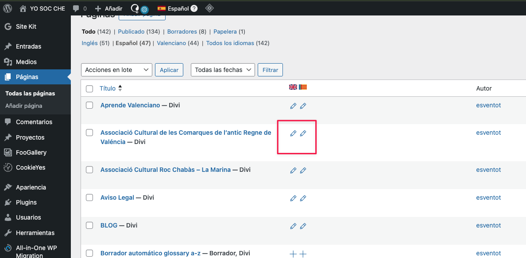Show pages with Publicado status
This screenshot has height=258, width=526.
(131, 32)
